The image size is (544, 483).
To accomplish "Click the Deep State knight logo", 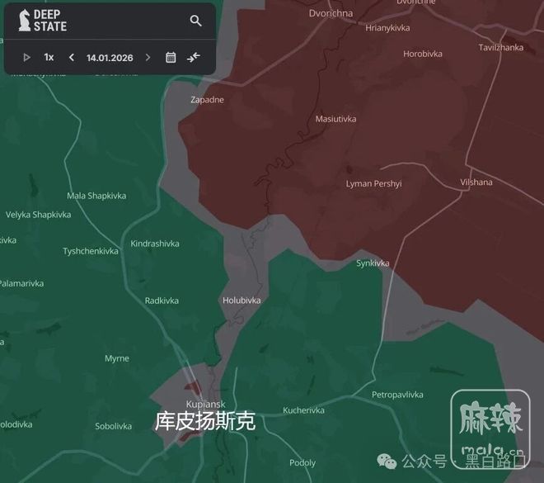I will click(25, 21).
